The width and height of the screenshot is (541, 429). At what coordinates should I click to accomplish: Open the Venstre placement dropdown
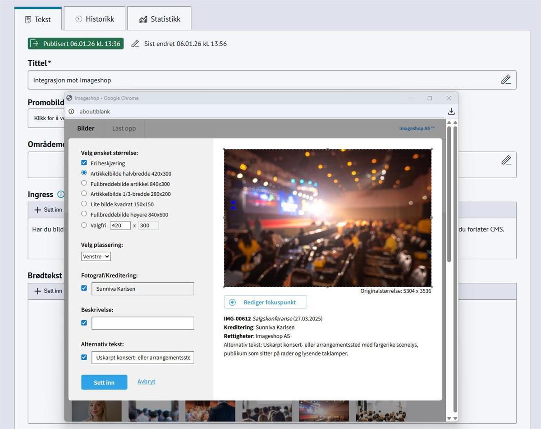coord(96,256)
